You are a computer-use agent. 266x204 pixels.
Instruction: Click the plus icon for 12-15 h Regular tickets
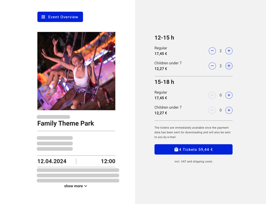pyautogui.click(x=229, y=51)
